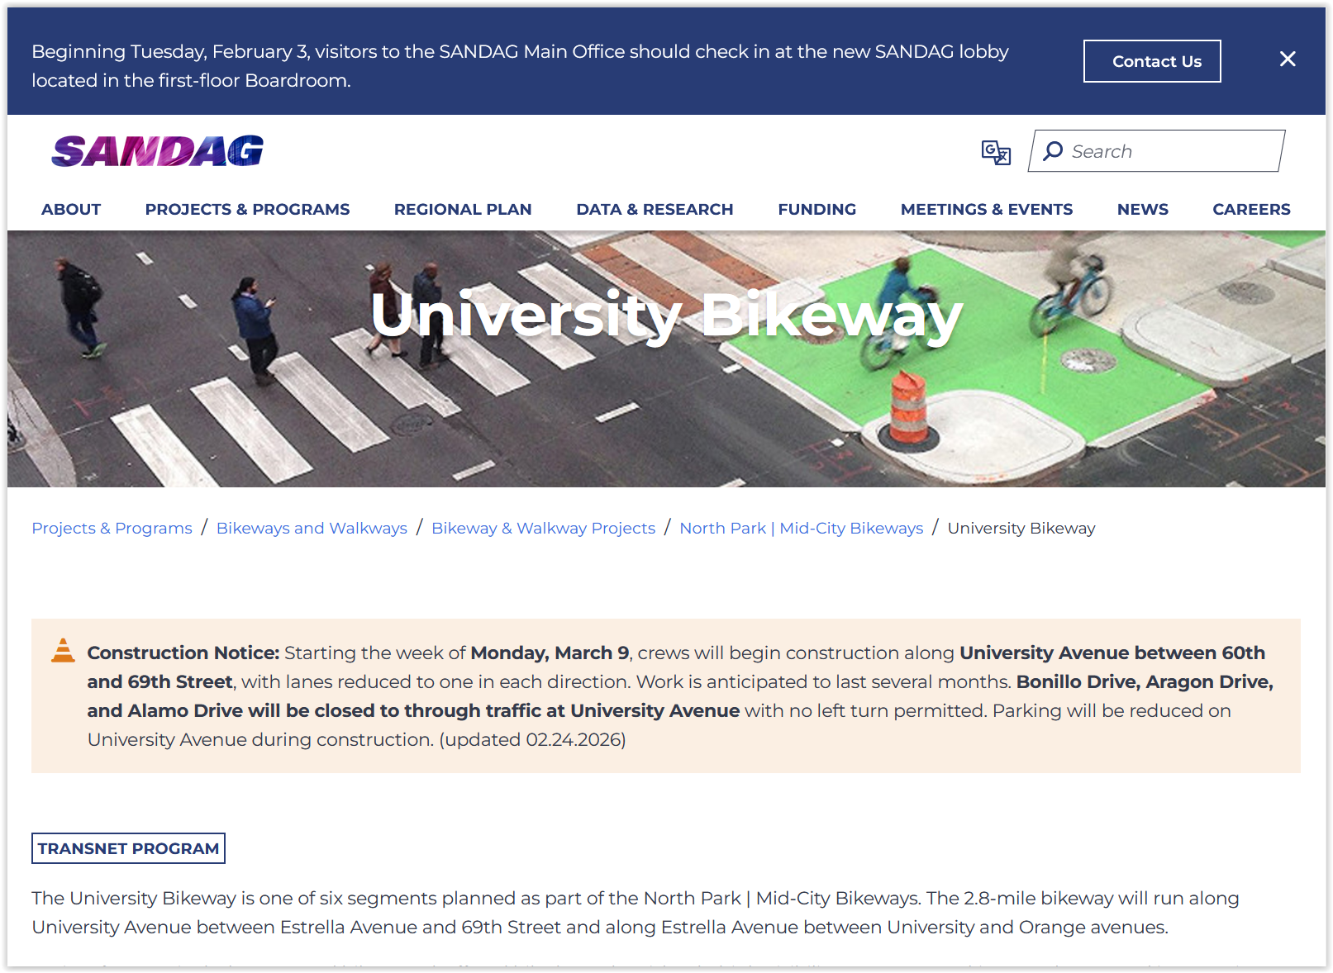Click the TransNet Program tag
Image resolution: width=1333 pixels, height=973 pixels.
[x=128, y=848]
